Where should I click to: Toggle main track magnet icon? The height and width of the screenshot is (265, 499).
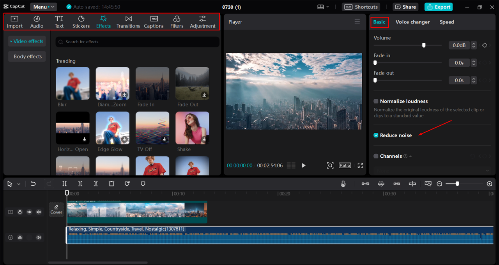(365, 184)
